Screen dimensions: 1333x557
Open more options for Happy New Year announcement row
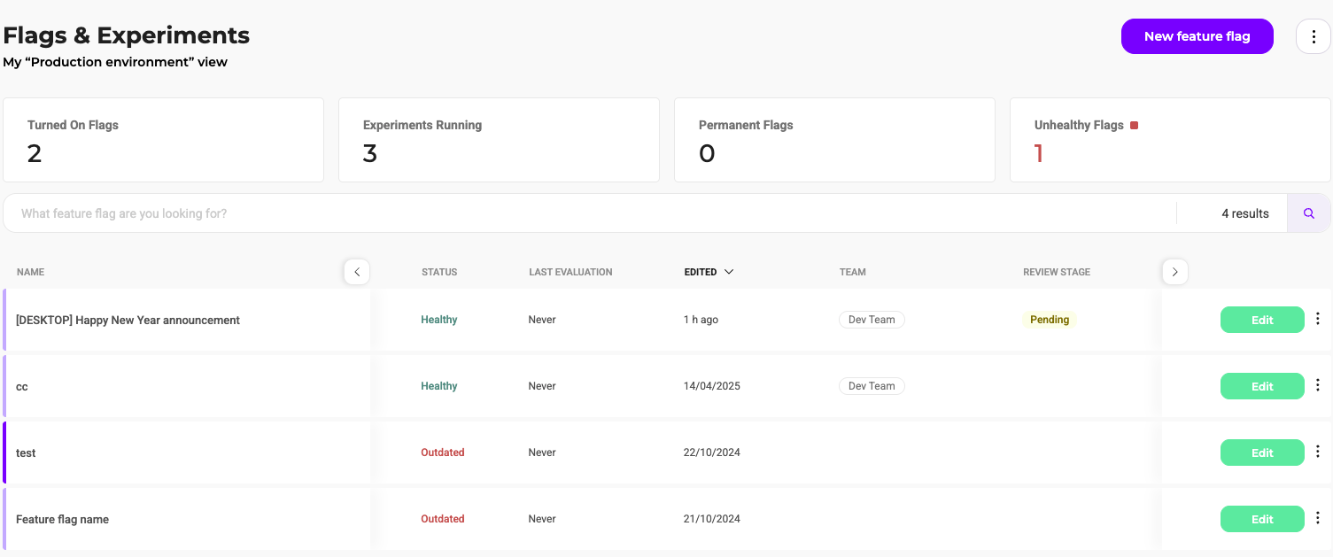[1317, 319]
